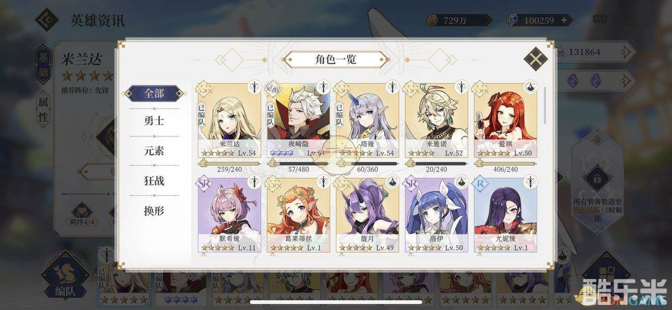Tap the flame element icon on 爱琪 card
Viewport: 672px width, 310px height.
tap(530, 87)
